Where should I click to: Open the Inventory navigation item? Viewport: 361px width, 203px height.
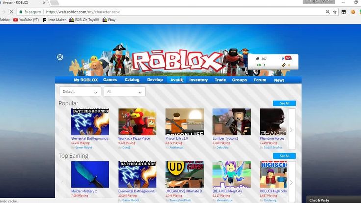tap(199, 80)
